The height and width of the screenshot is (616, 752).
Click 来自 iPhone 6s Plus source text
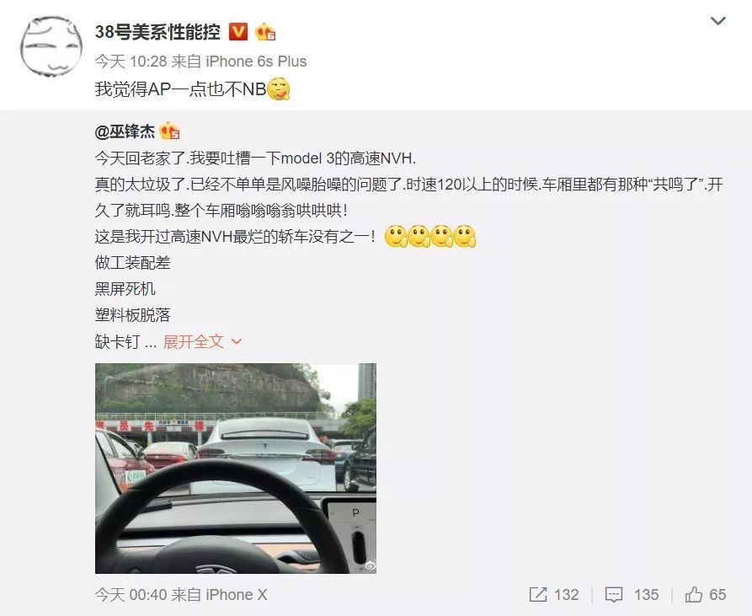239,62
